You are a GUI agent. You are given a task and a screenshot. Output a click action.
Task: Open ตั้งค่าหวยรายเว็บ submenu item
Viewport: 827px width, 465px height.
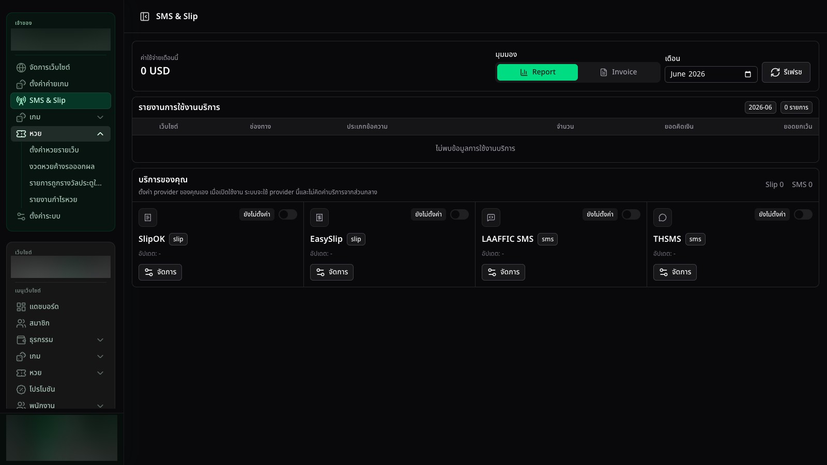coord(54,150)
